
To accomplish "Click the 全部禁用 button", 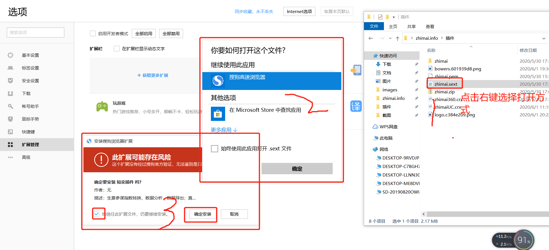I will click(171, 33).
